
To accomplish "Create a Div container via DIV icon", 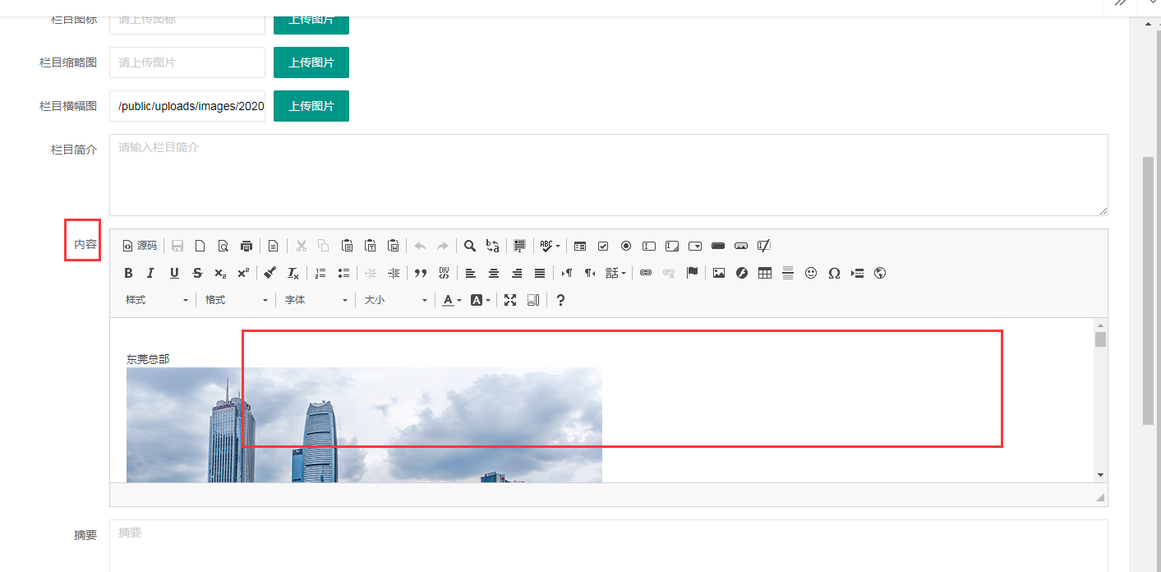I will click(444, 273).
